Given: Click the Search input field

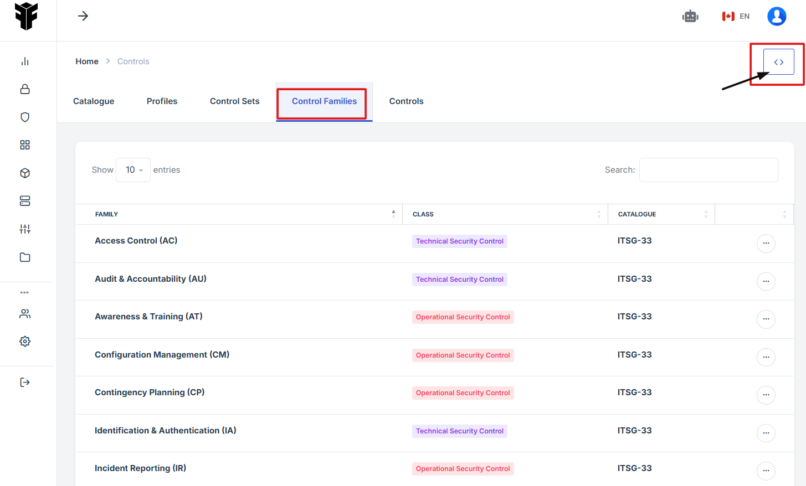Looking at the screenshot, I should (x=709, y=170).
